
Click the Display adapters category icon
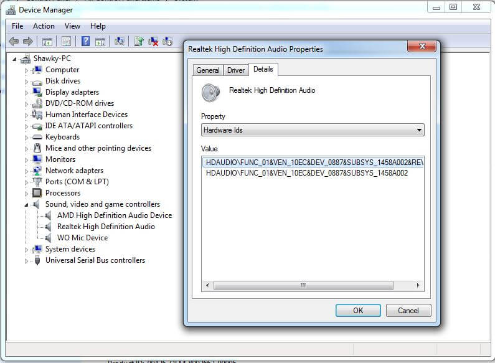pyautogui.click(x=37, y=92)
